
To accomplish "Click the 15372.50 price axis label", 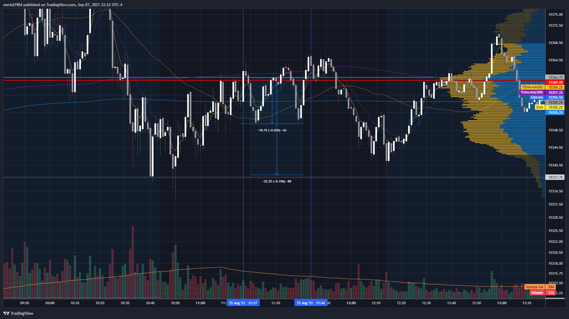I will point(556,25).
